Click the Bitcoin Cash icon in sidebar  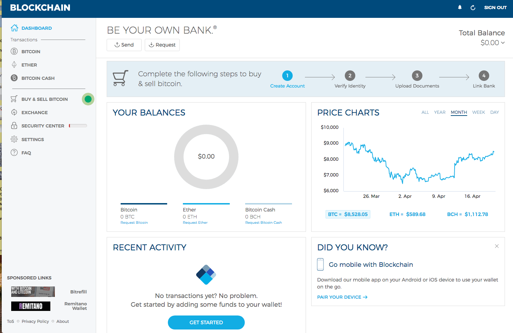pos(14,78)
